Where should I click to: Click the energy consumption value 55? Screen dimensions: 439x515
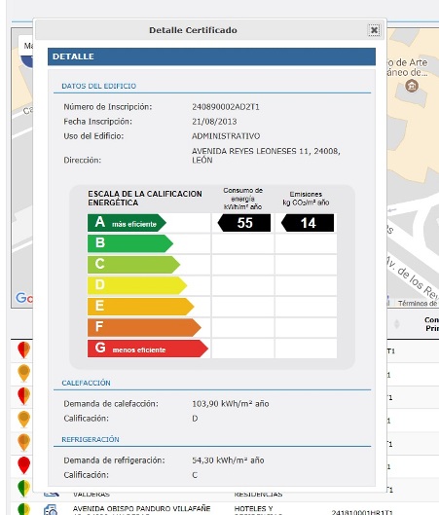tap(244, 223)
